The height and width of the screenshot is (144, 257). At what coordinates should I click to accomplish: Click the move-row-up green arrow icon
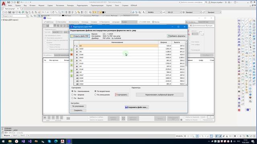[x=71, y=60]
